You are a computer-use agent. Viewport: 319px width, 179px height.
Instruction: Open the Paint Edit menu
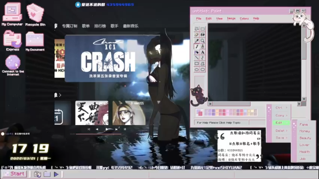click(209, 18)
